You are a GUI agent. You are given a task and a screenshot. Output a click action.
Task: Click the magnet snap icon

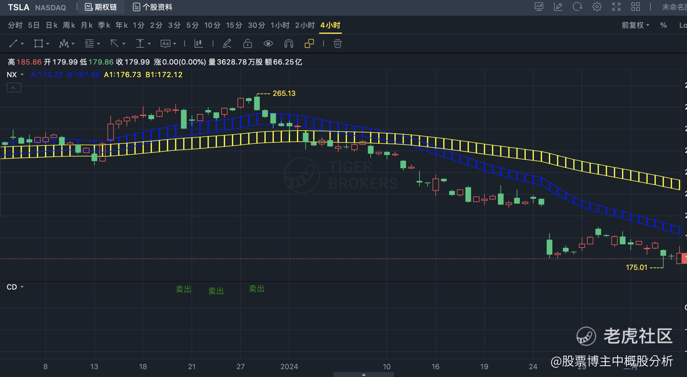[x=289, y=44]
